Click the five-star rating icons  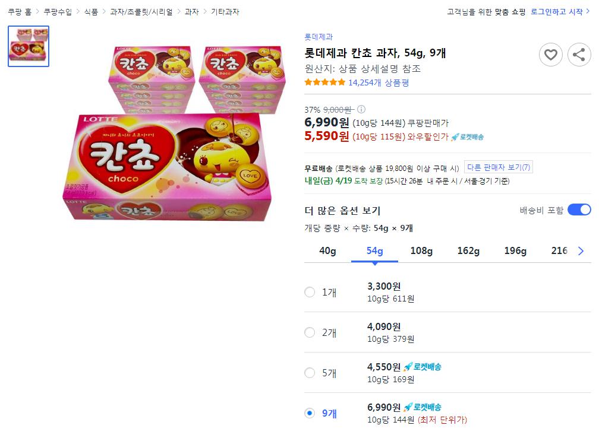click(x=324, y=82)
